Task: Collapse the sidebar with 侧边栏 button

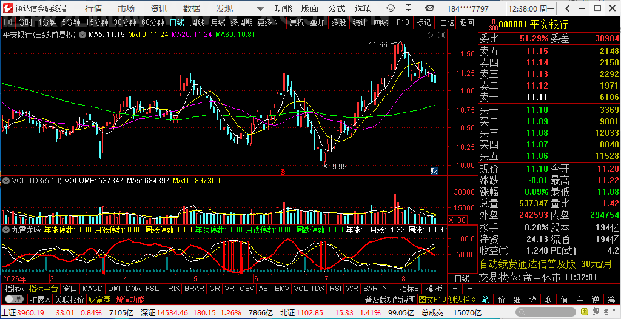Action: [463, 299]
